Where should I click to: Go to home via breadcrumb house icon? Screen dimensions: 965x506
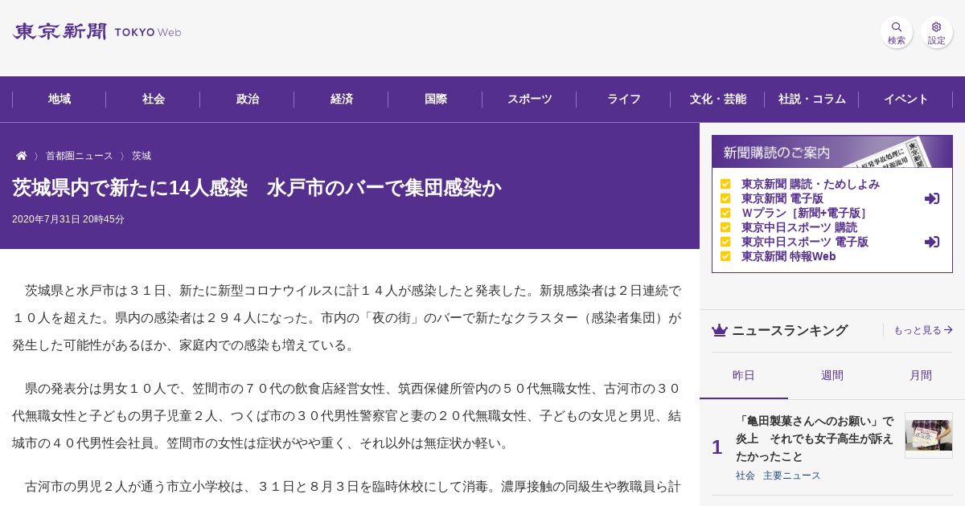coord(22,156)
